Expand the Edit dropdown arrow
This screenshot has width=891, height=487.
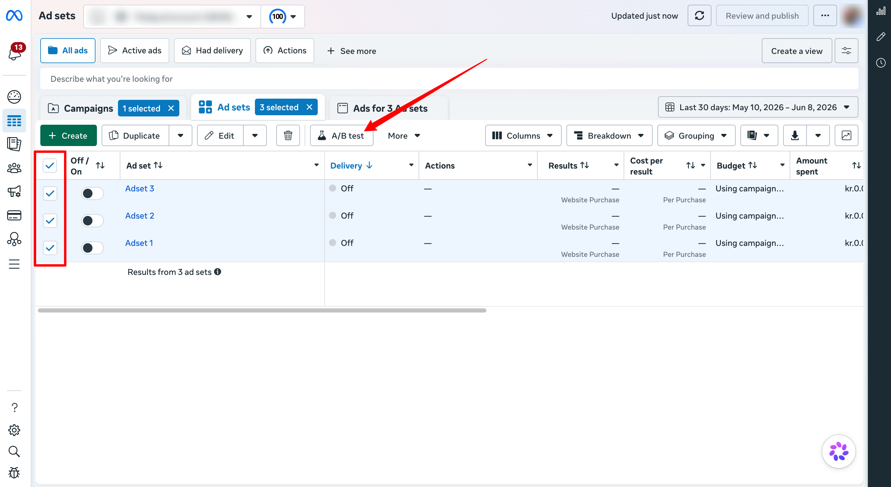[255, 135]
